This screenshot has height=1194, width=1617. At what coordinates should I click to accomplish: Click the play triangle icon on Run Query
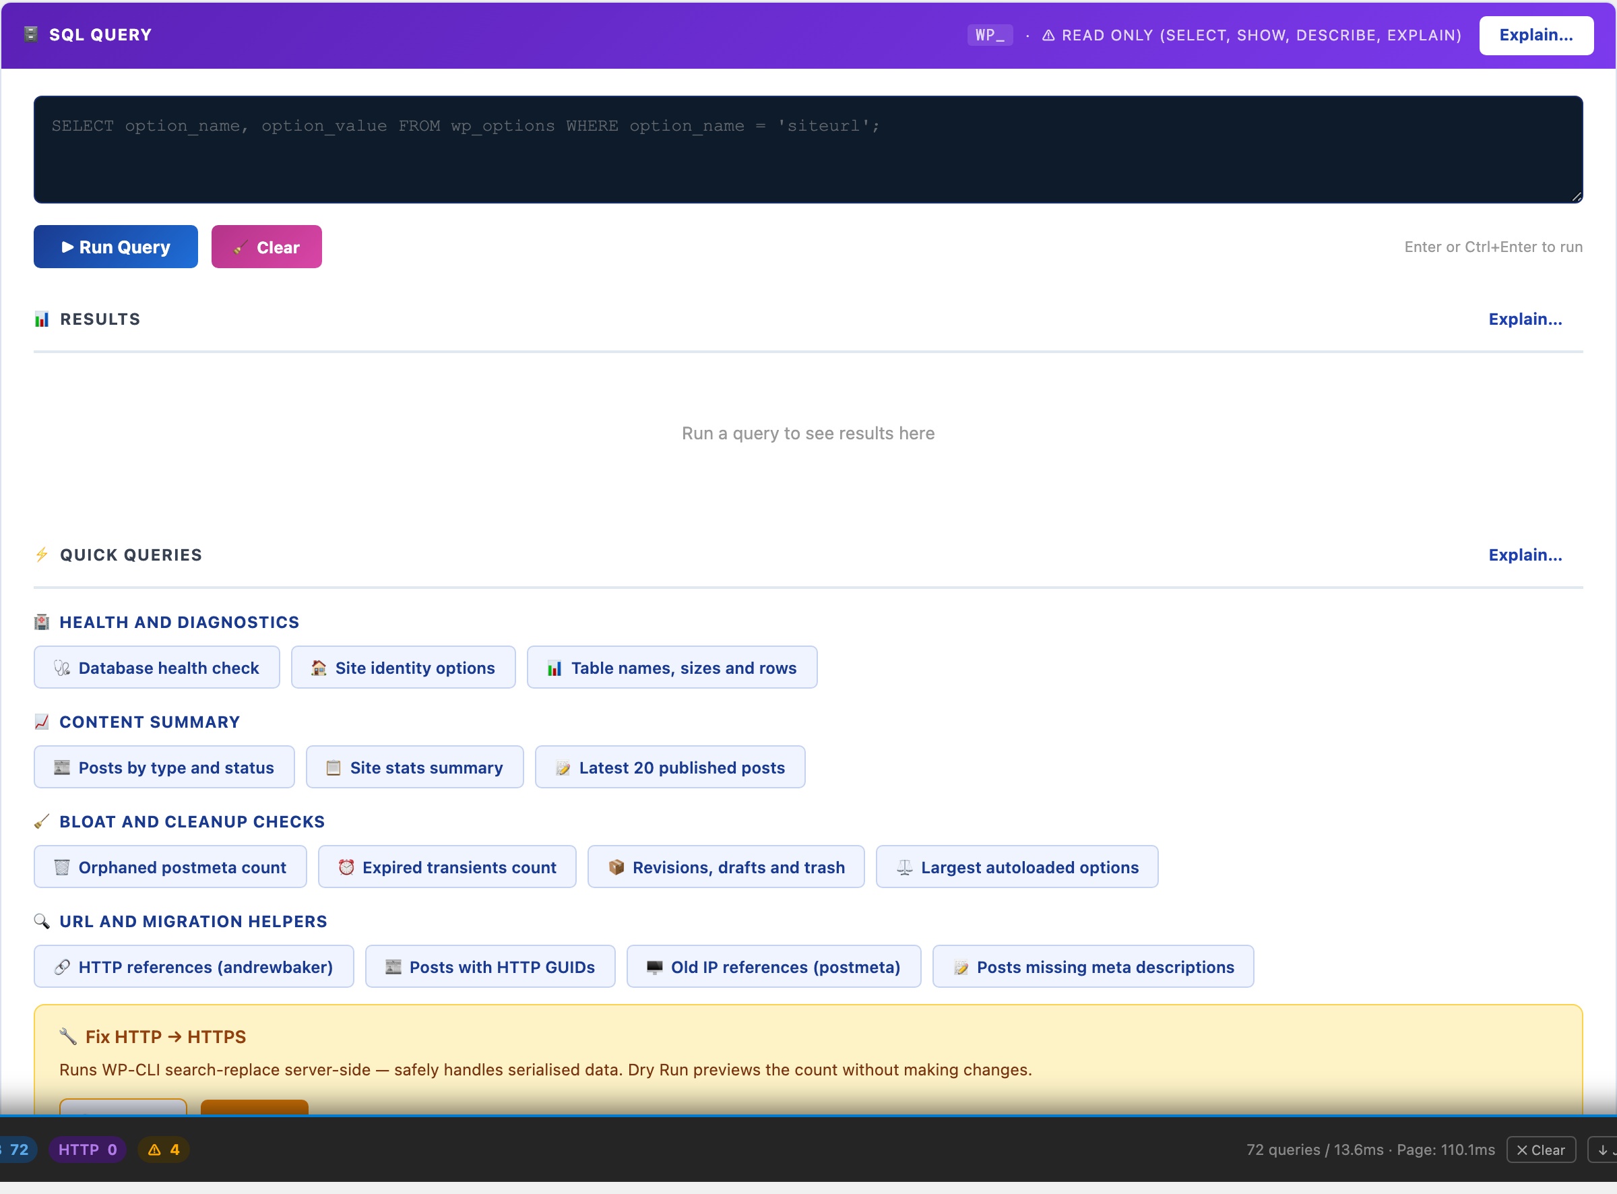68,247
